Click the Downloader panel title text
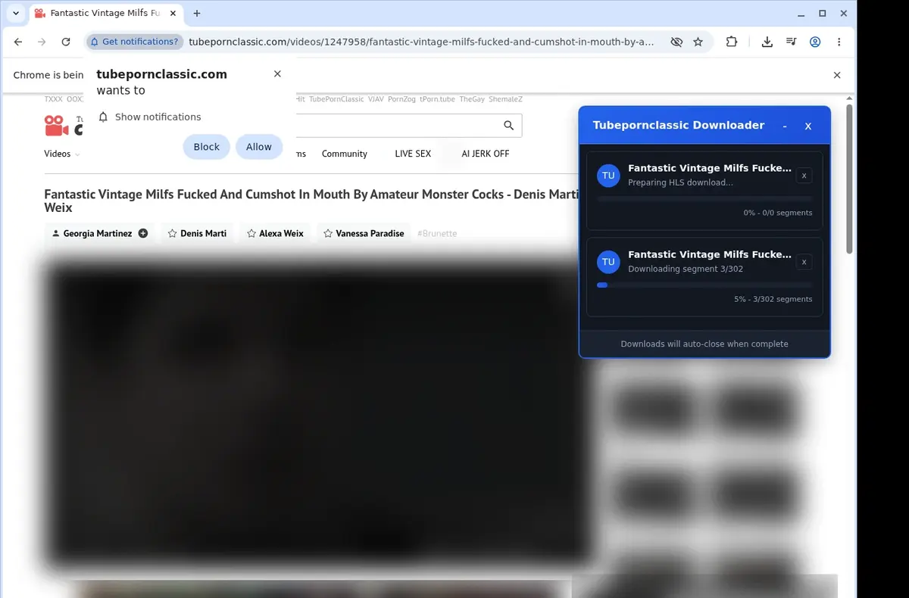Image resolution: width=909 pixels, height=598 pixels. 679,126
